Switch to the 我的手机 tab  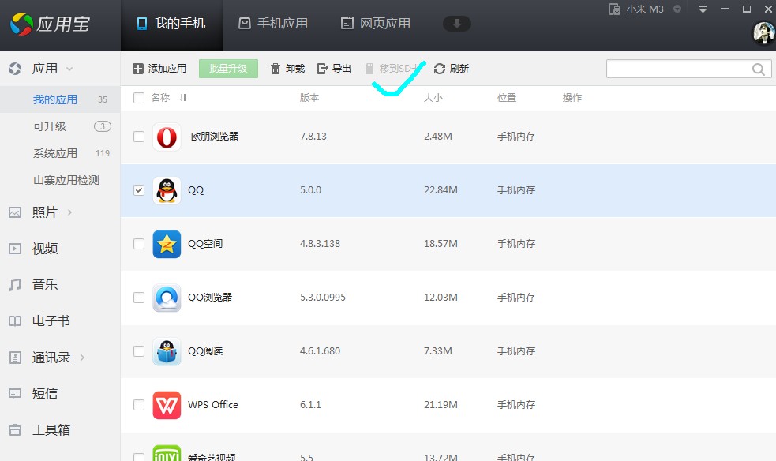point(172,24)
